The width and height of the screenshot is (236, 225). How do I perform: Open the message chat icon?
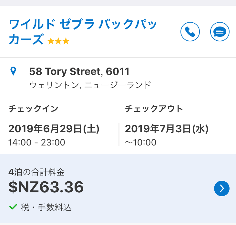point(220,32)
